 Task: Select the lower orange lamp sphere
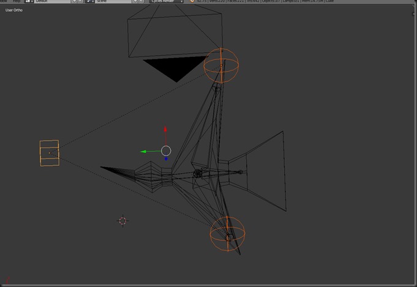click(x=228, y=234)
